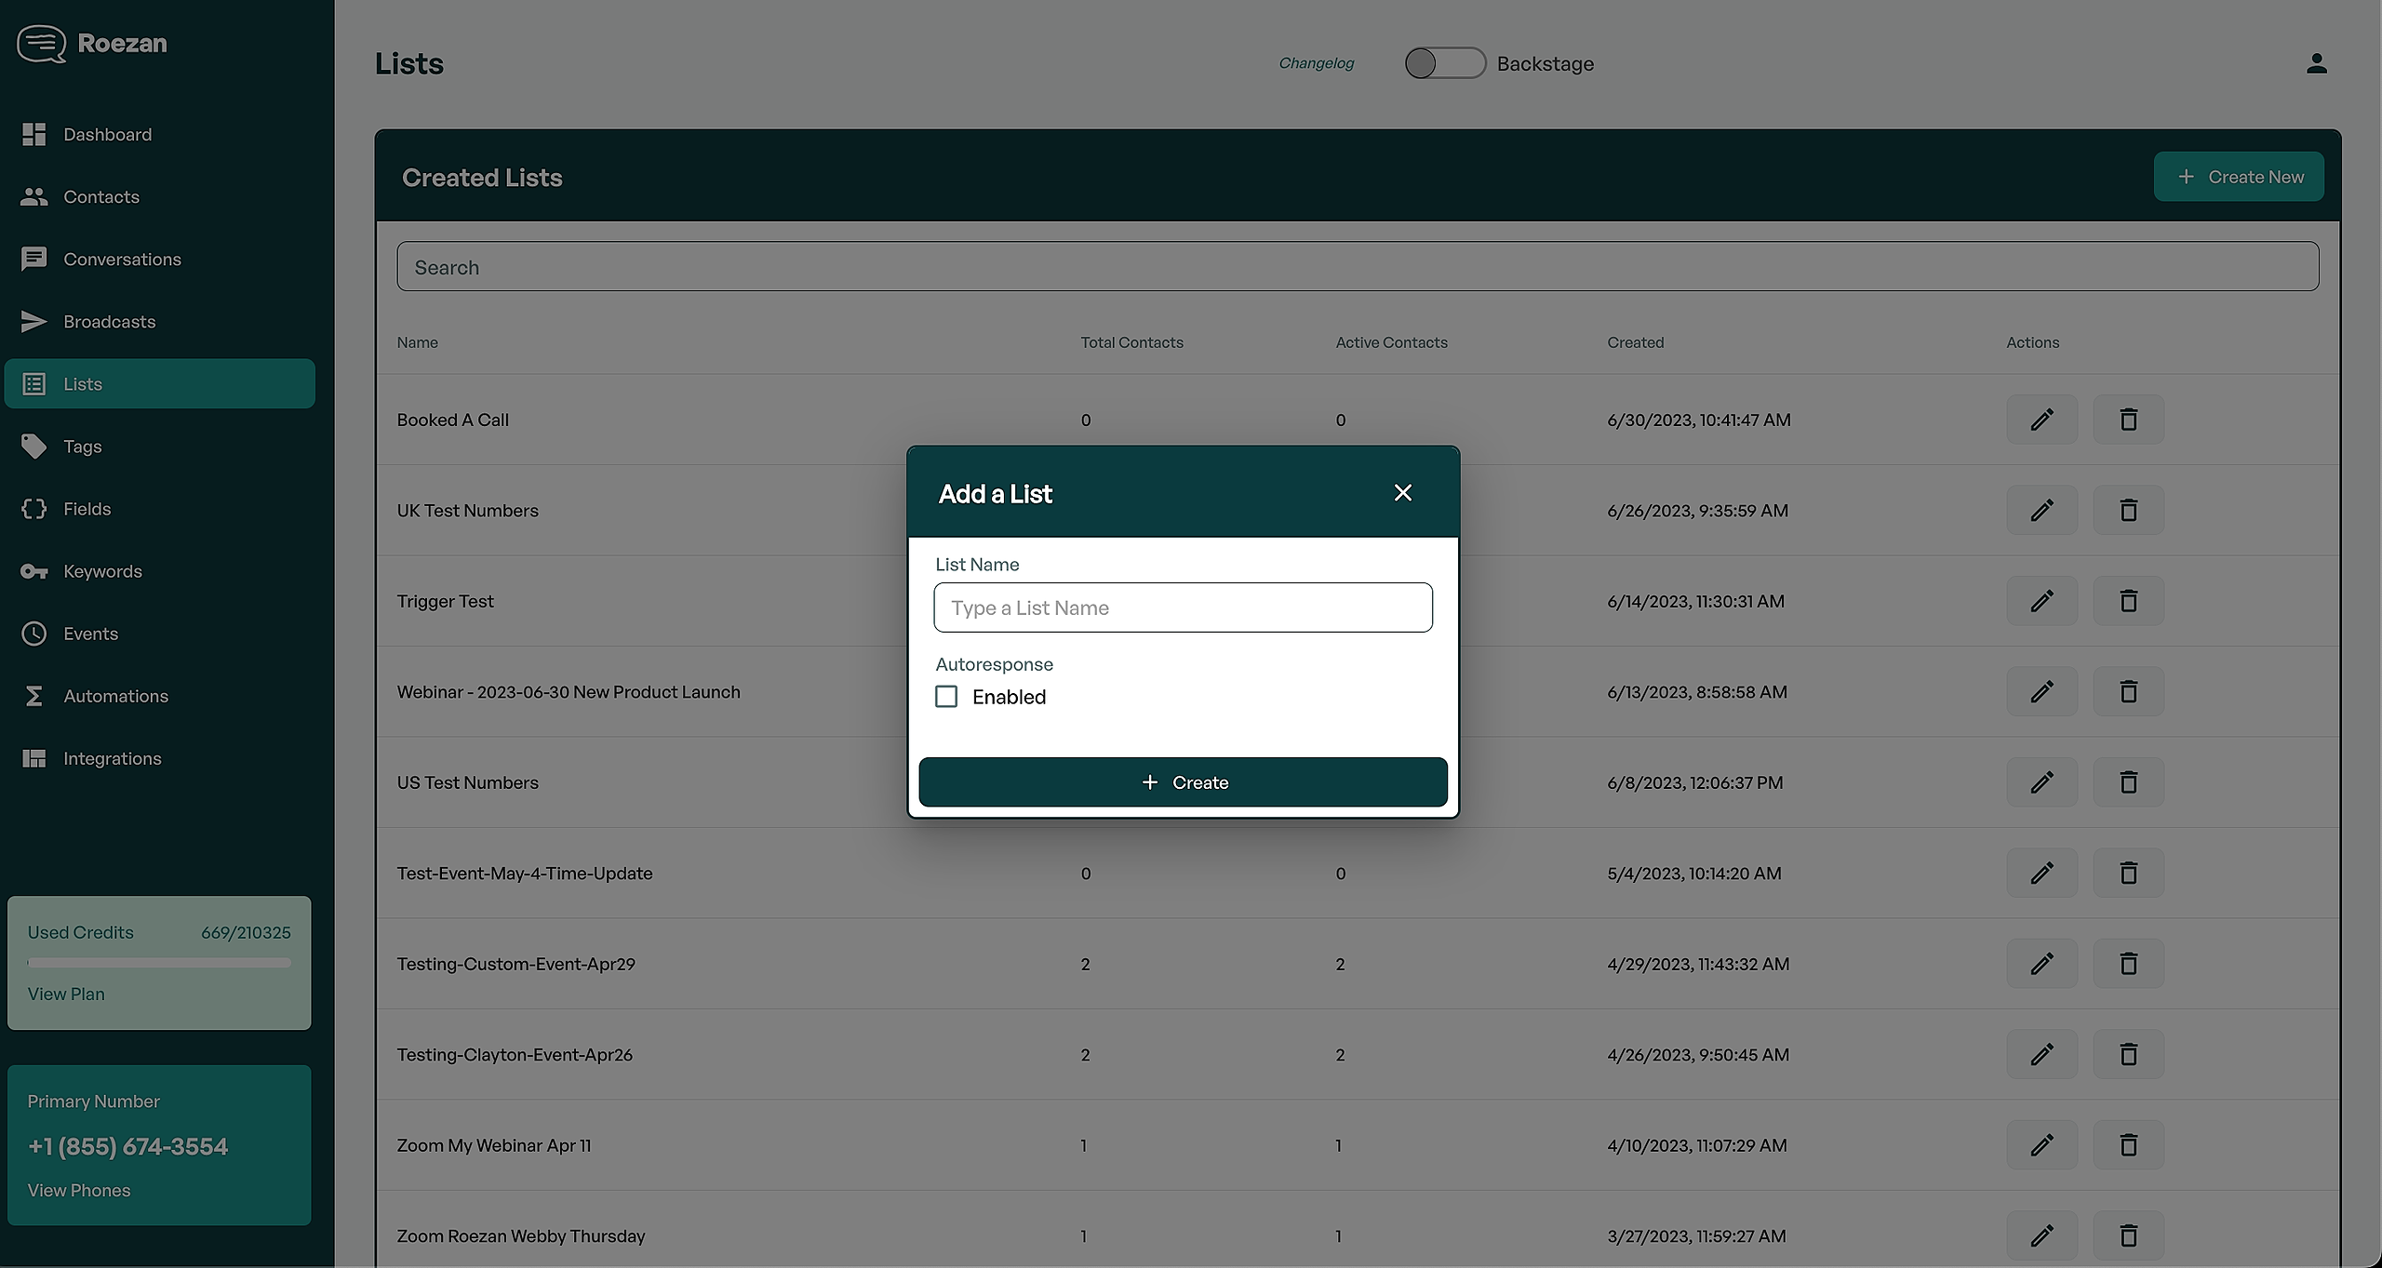Click the trash icon for Trigger Test
The width and height of the screenshot is (2382, 1268).
2128,601
